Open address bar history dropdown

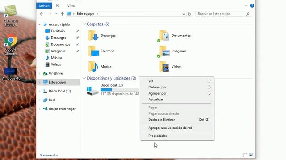pos(184,14)
